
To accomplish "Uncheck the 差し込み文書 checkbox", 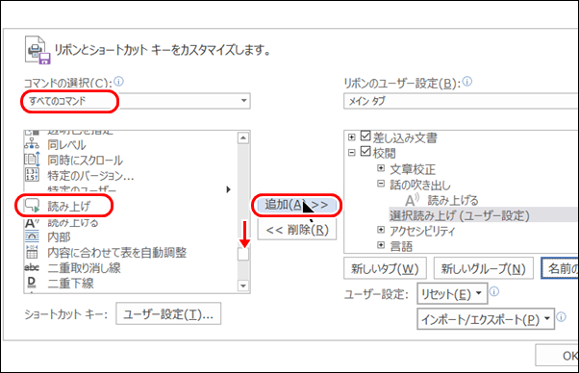I will pyautogui.click(x=365, y=136).
